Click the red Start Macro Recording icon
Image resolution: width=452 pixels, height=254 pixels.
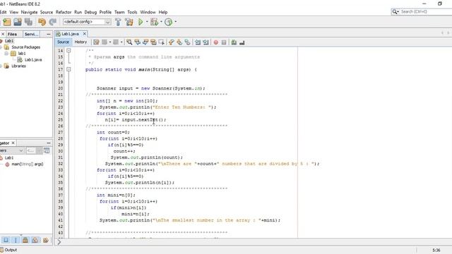point(216,42)
